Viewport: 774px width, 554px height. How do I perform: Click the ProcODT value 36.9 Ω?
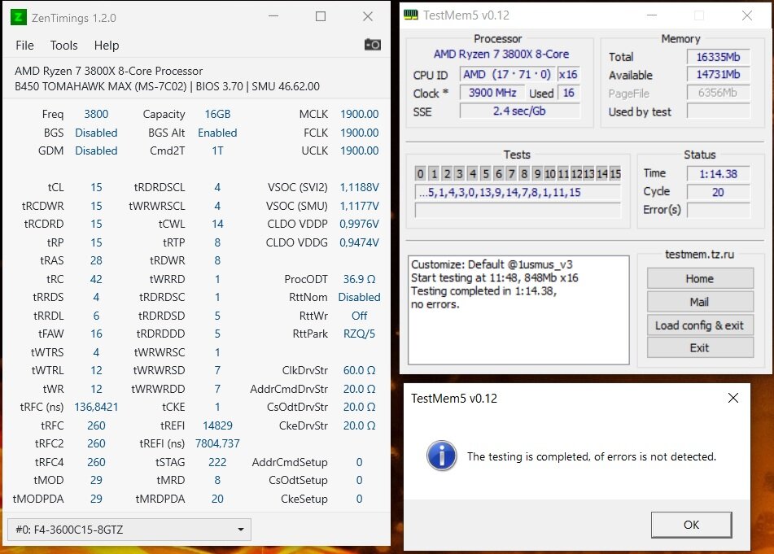360,279
